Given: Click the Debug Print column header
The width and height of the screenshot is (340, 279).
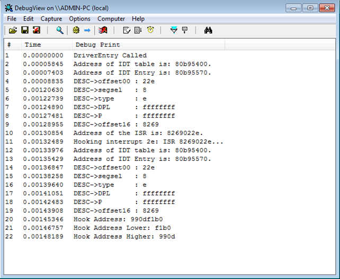Looking at the screenshot, I should (x=98, y=44).
